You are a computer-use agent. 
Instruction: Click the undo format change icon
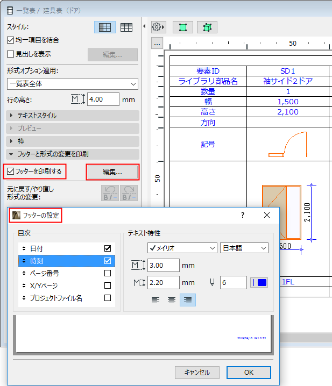click(110, 193)
